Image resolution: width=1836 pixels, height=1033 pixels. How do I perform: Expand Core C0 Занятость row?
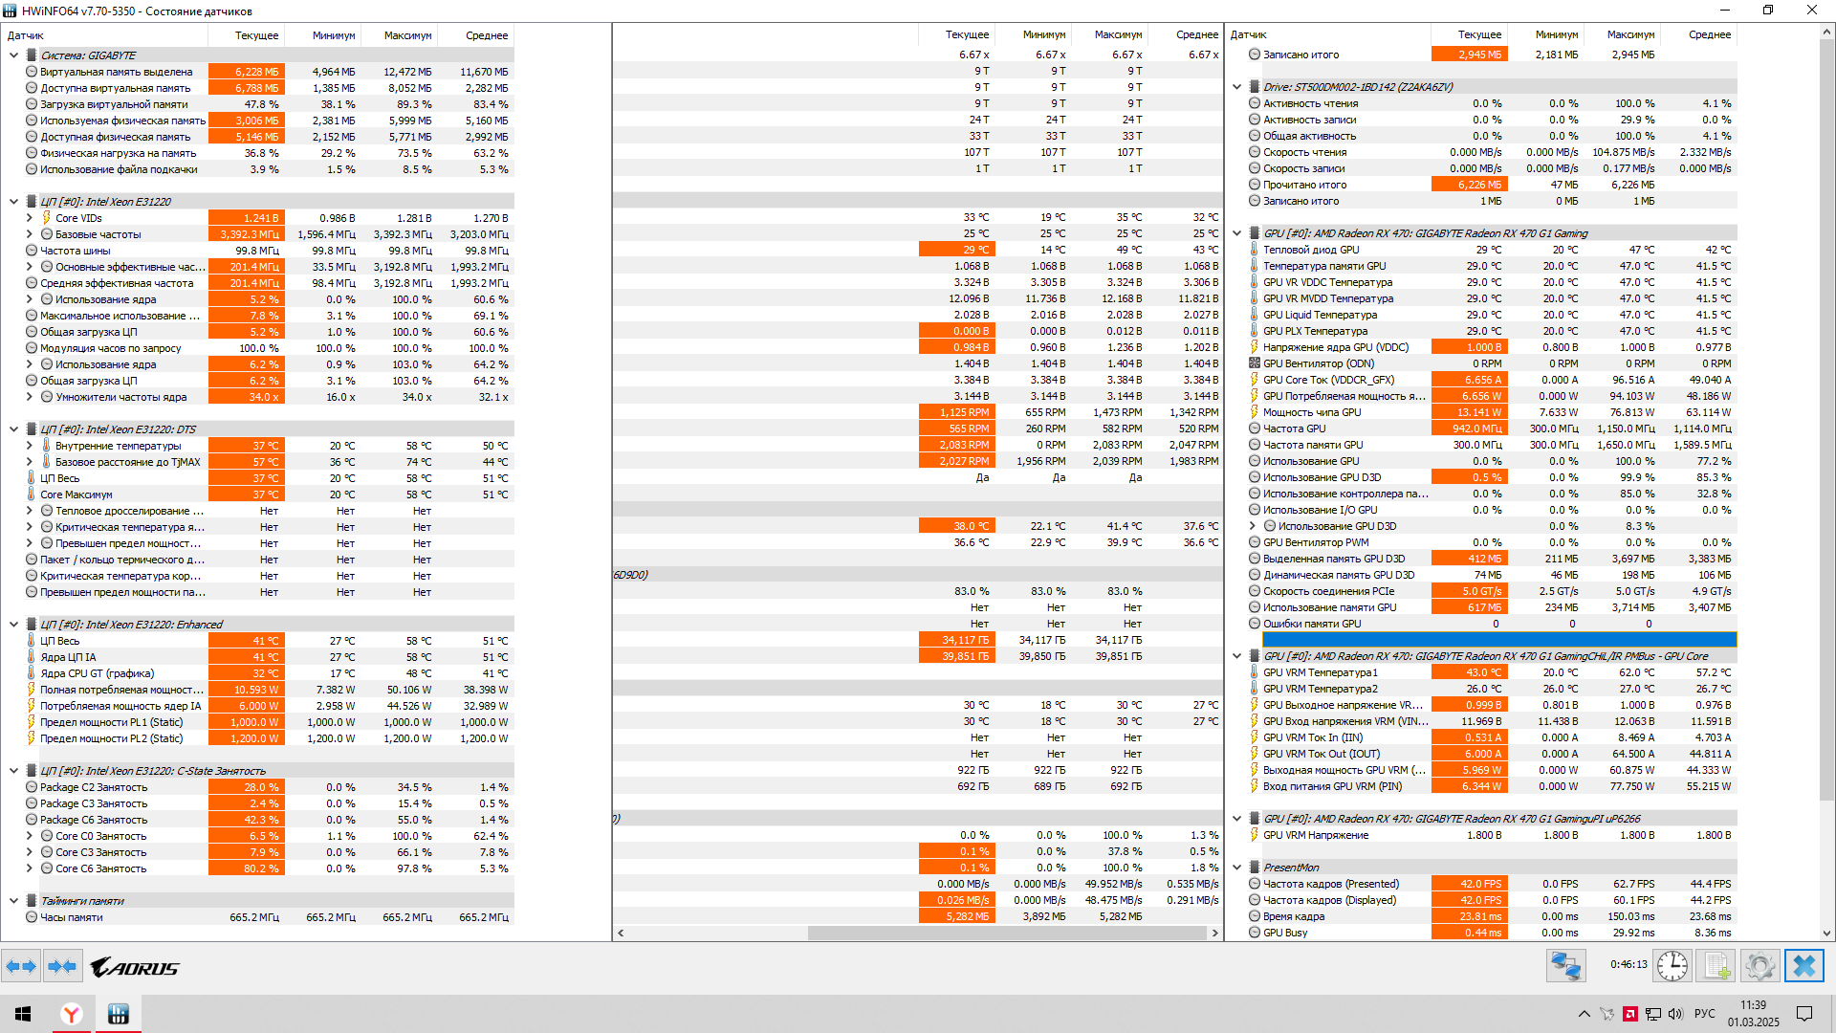[29, 836]
